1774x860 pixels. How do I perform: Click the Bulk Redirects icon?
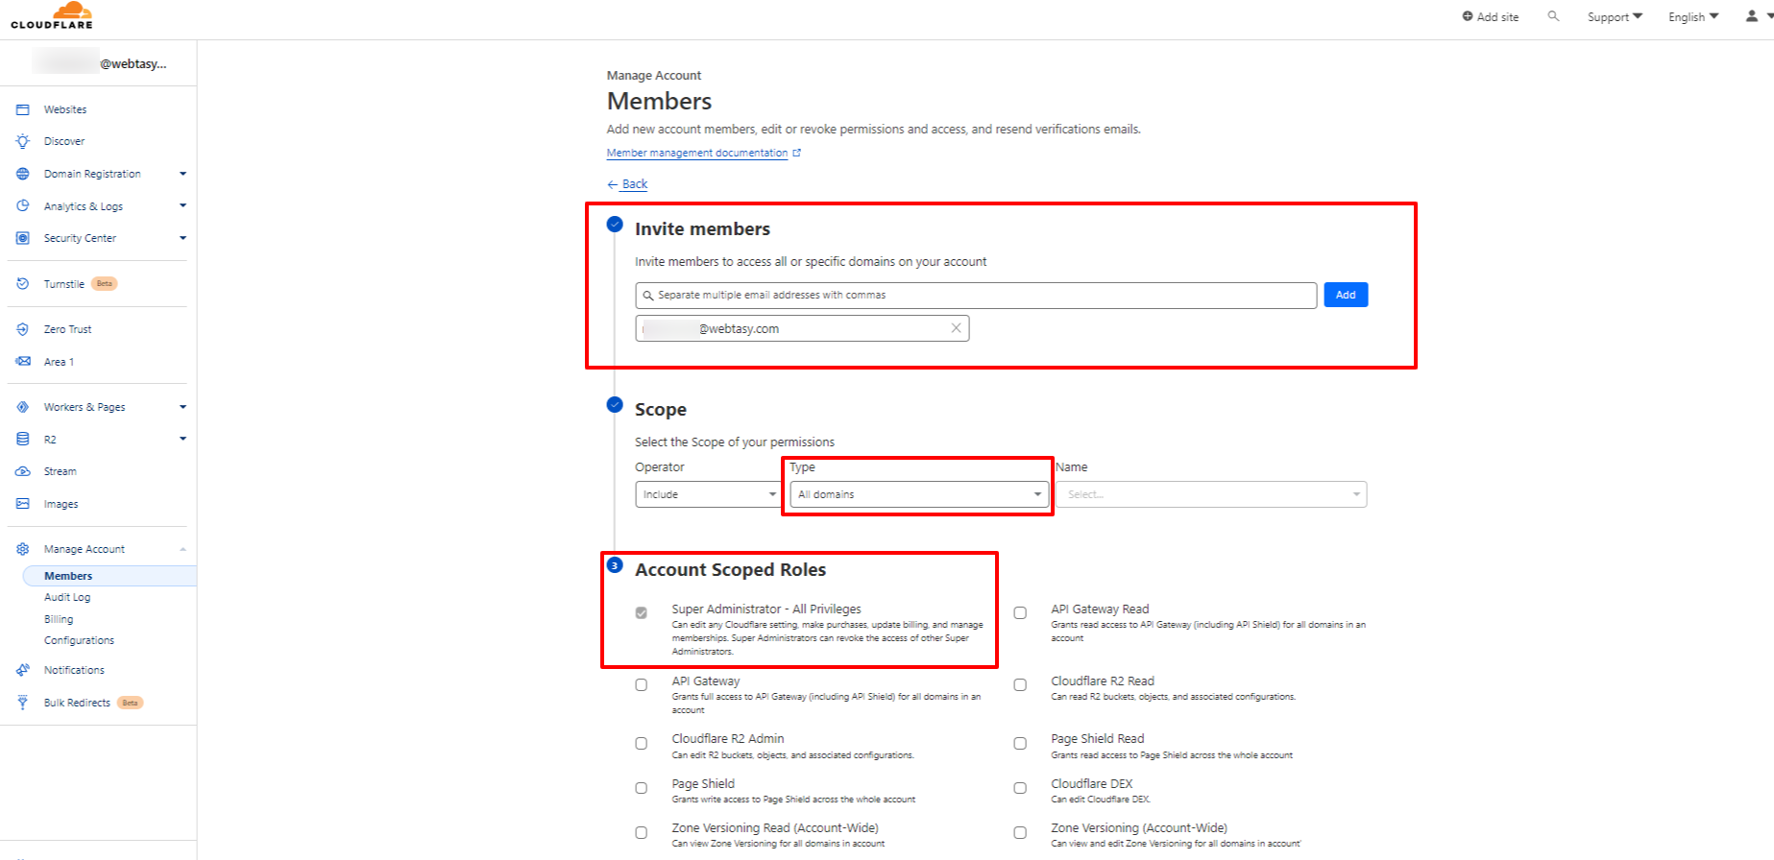(23, 703)
